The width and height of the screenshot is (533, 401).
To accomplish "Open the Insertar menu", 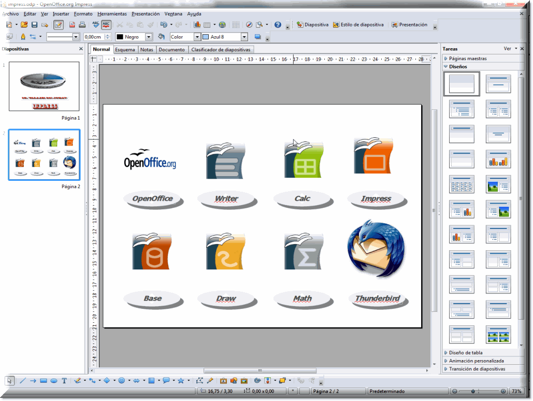I will (x=61, y=14).
